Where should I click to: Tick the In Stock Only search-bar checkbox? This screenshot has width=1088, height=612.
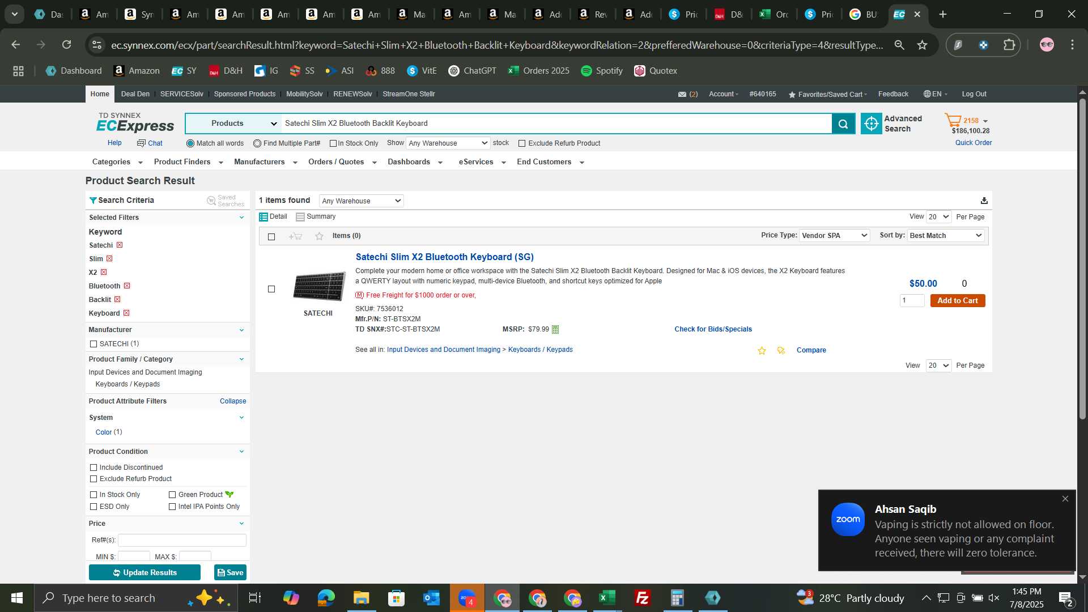click(x=333, y=144)
